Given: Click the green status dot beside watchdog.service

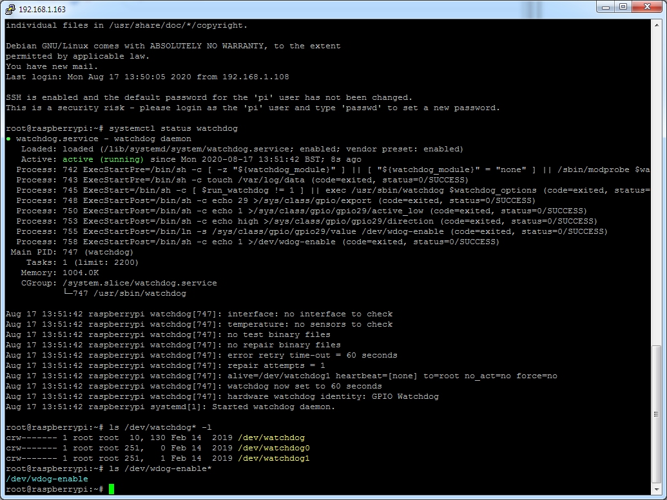Looking at the screenshot, I should click(8, 139).
